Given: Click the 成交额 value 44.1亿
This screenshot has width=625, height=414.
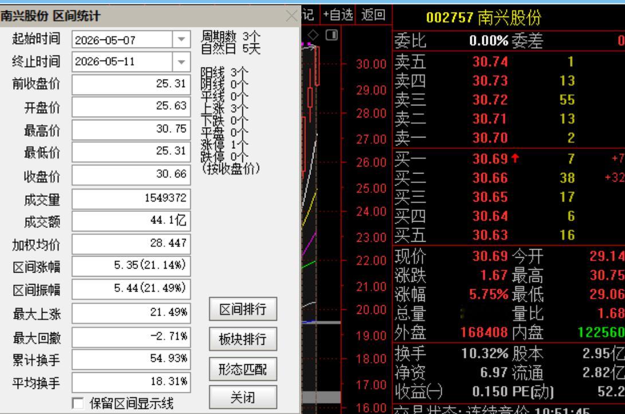Looking at the screenshot, I should click(131, 220).
